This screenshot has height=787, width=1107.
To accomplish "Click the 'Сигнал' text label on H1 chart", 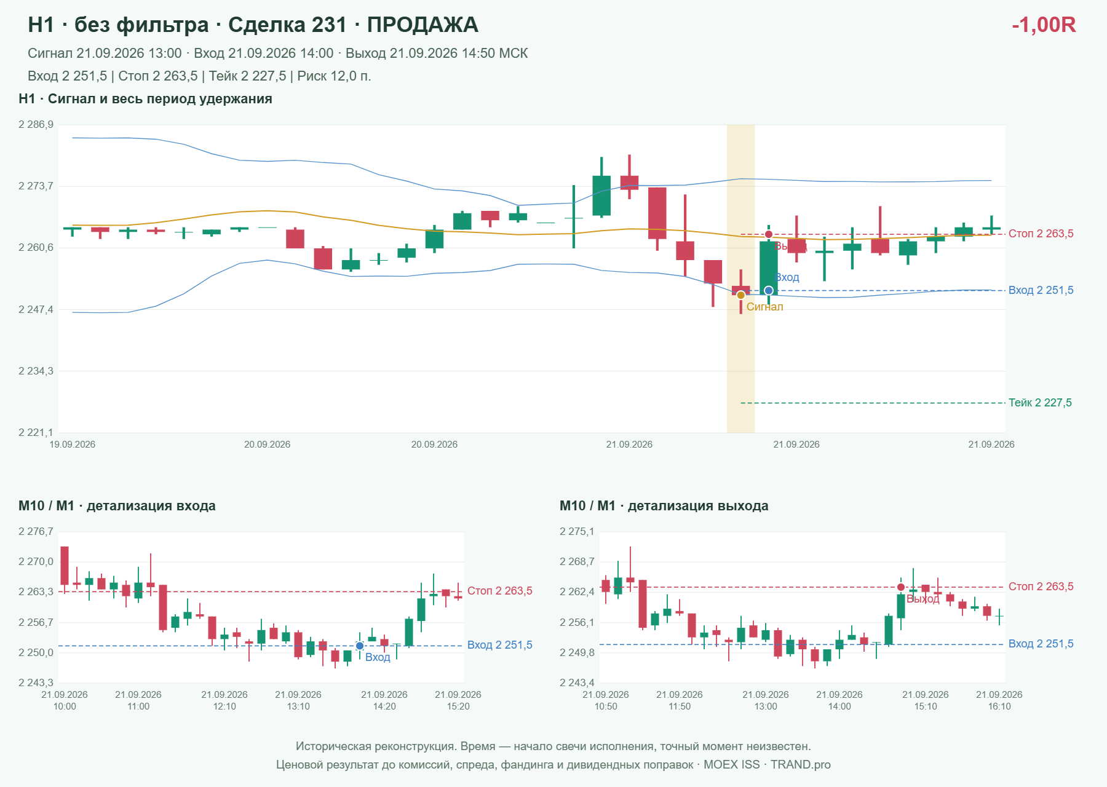I will tap(764, 307).
